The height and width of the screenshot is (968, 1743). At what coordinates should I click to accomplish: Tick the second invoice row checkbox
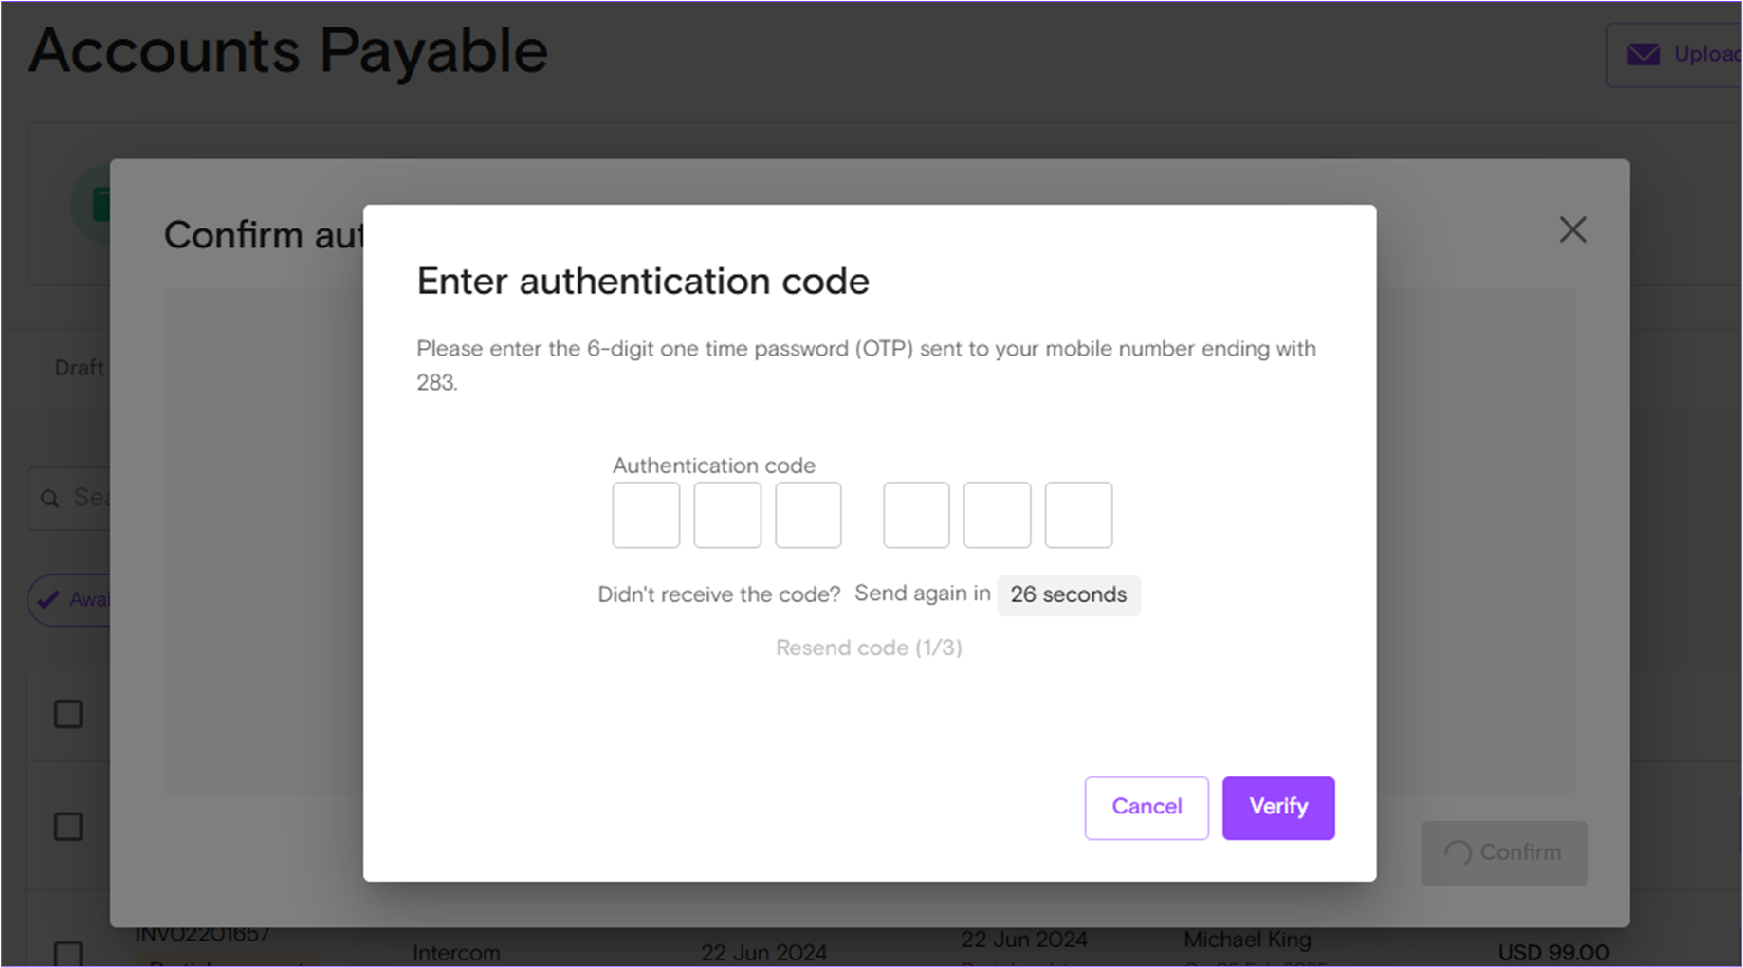pos(68,826)
